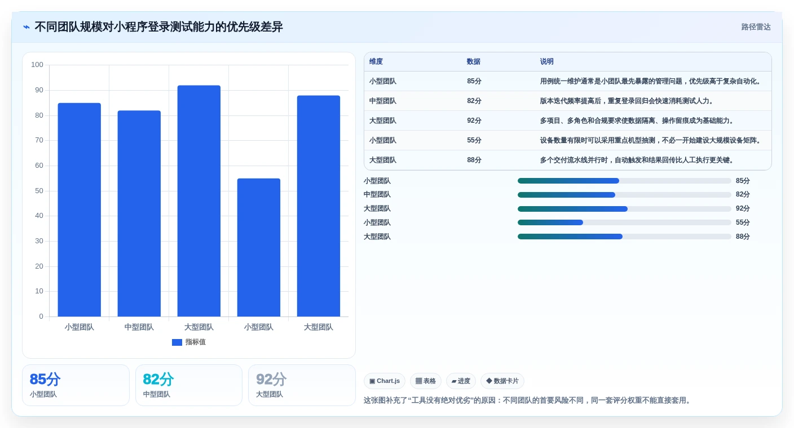Click the 50 label on the y-axis
Viewport: 794px width, 428px height.
39,190
